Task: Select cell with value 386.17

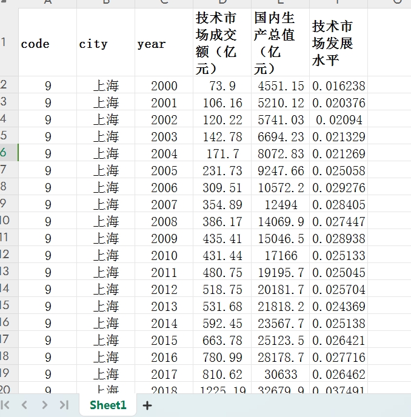Action: (x=222, y=222)
